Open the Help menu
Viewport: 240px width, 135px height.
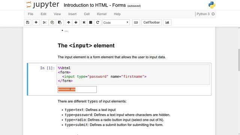tap(117, 14)
